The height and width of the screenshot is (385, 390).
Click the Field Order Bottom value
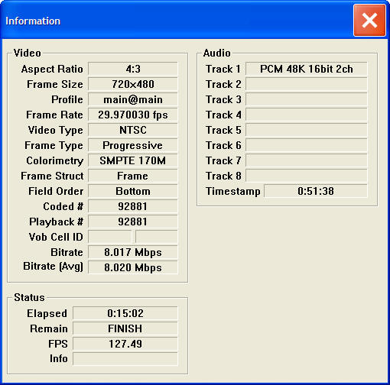pyautogui.click(x=133, y=191)
